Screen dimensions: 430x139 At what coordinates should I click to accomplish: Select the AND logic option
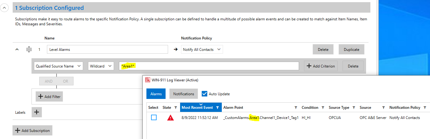48,81
